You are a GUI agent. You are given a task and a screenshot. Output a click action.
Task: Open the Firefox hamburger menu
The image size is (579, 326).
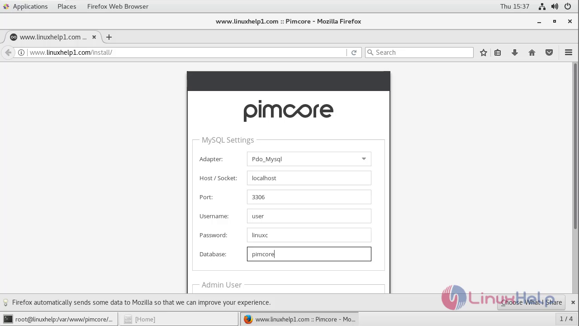point(569,53)
